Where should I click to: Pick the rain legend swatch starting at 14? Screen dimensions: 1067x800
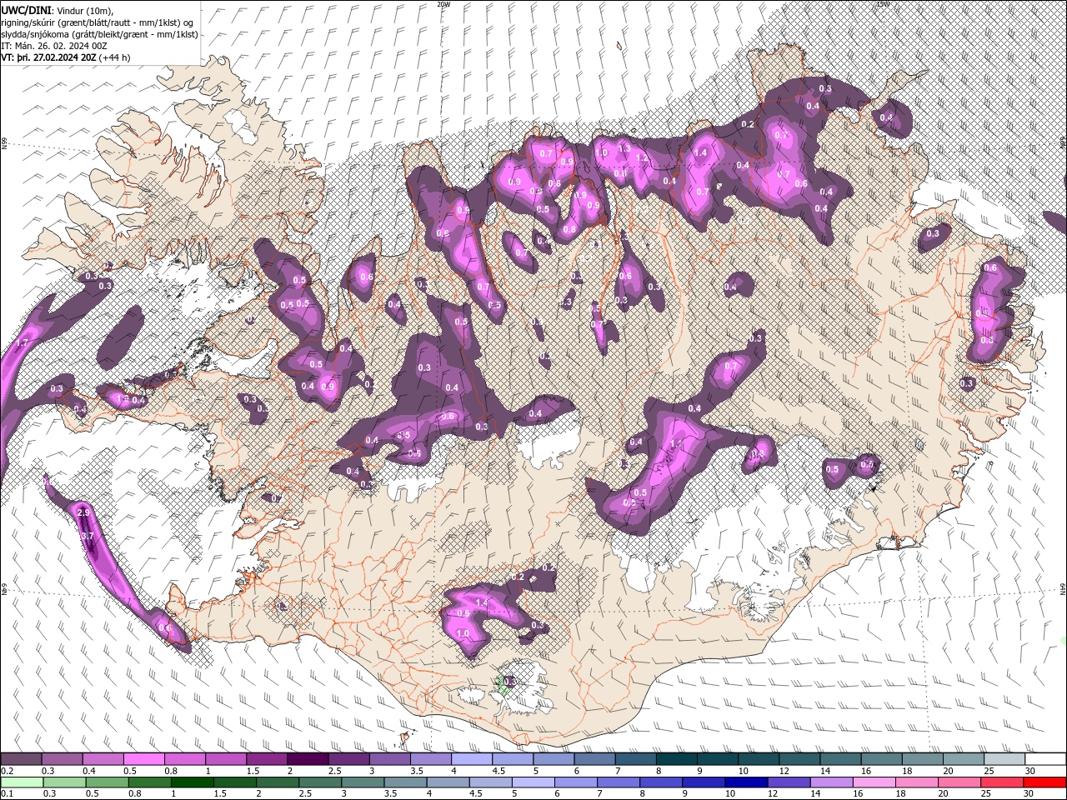833,782
